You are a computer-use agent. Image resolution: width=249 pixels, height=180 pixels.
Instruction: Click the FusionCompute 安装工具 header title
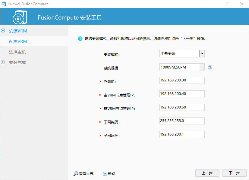70,17
